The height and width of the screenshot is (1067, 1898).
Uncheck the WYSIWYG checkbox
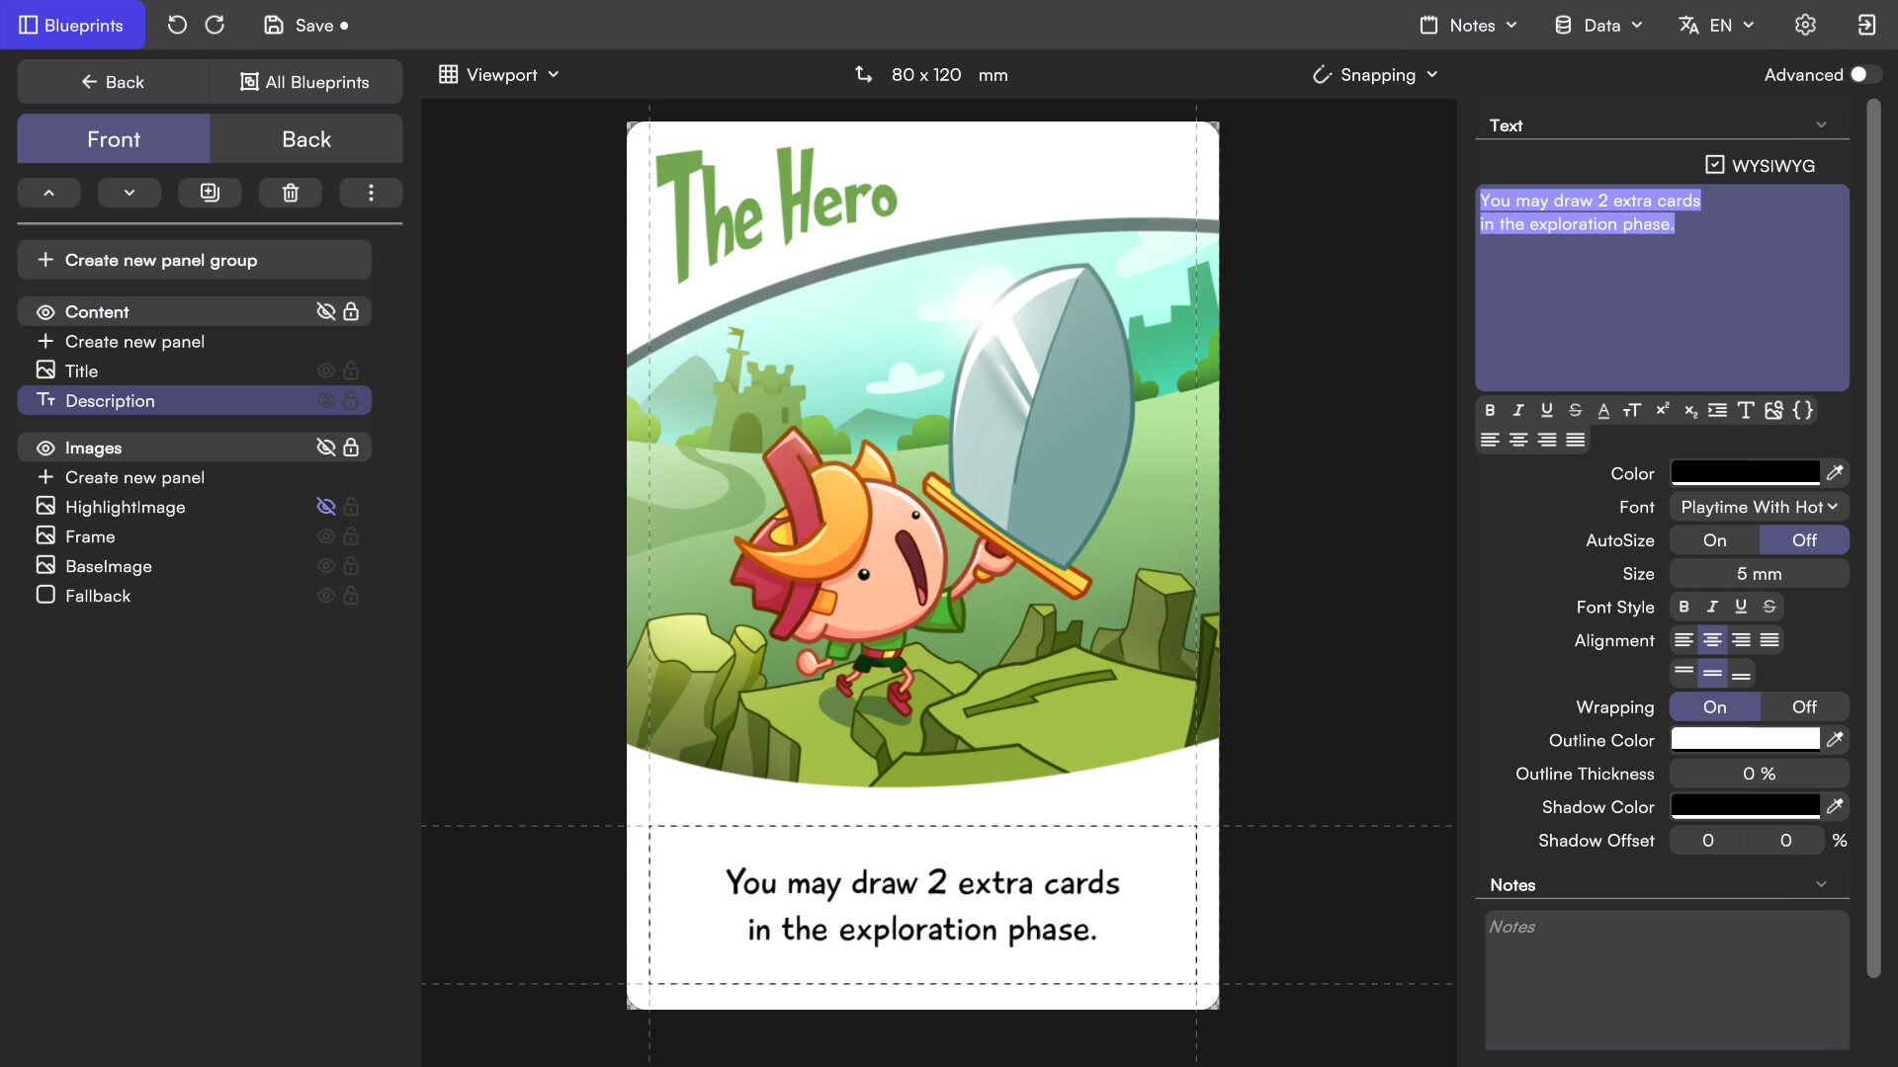(1715, 165)
